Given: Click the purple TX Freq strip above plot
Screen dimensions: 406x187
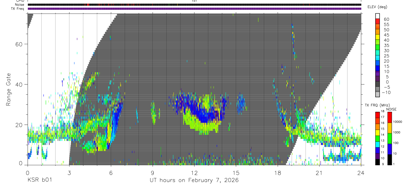Looking at the screenshot, I should pos(194,9).
